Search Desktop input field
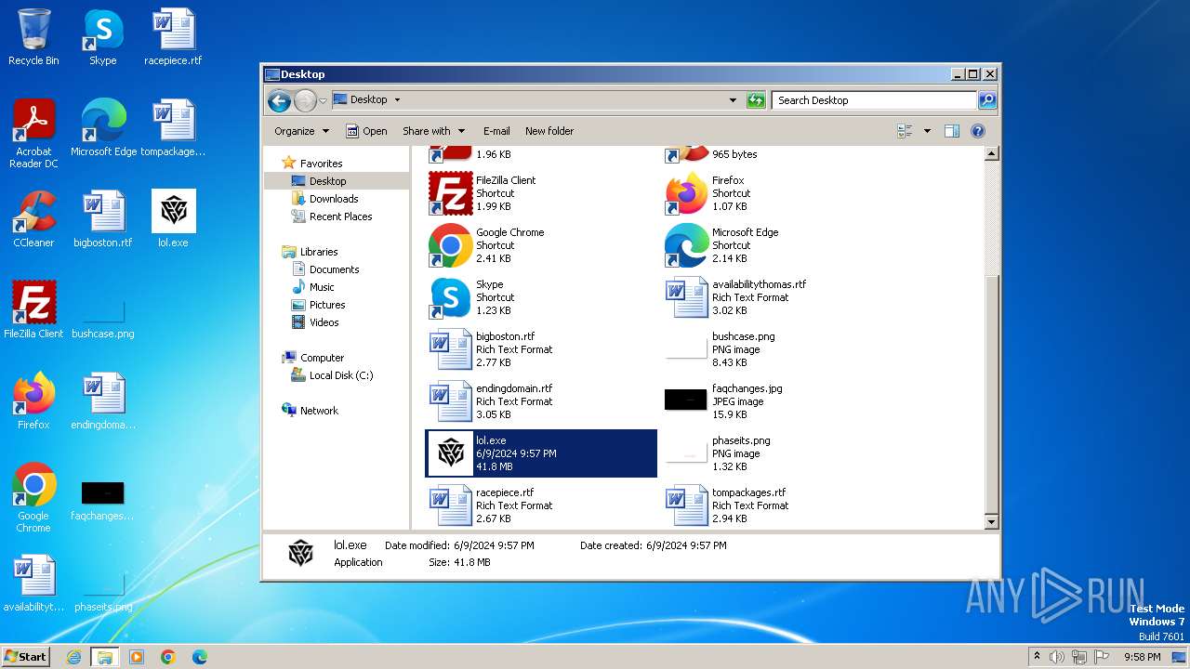Viewport: 1190px width, 669px height. click(x=874, y=100)
